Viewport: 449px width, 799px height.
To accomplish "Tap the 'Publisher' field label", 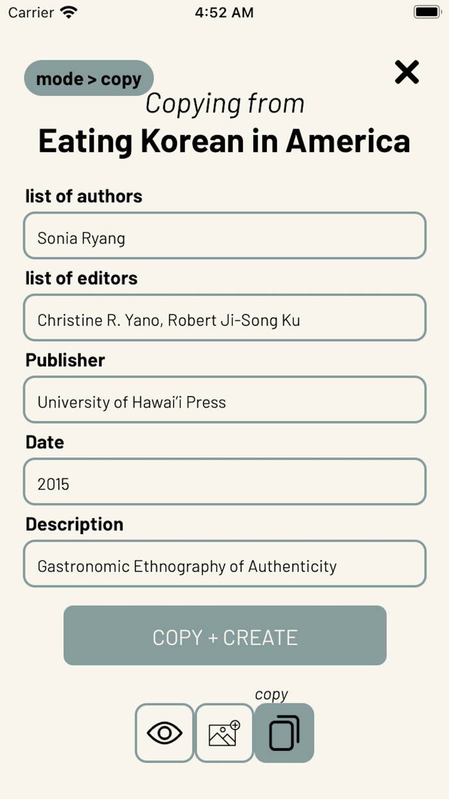I will (x=65, y=360).
